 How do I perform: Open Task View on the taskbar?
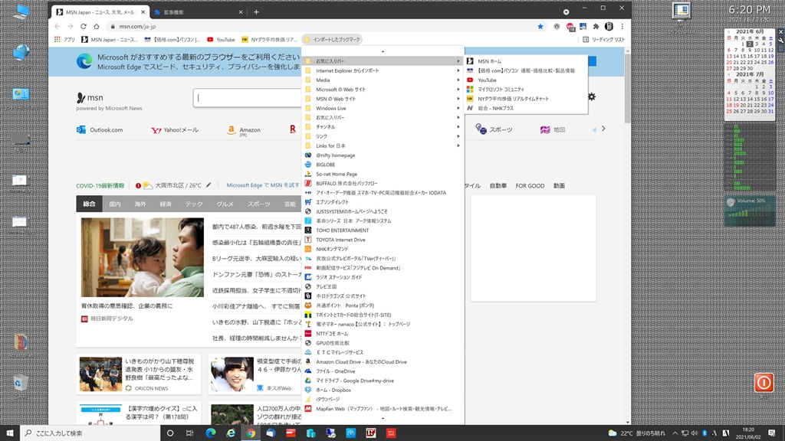(190, 433)
